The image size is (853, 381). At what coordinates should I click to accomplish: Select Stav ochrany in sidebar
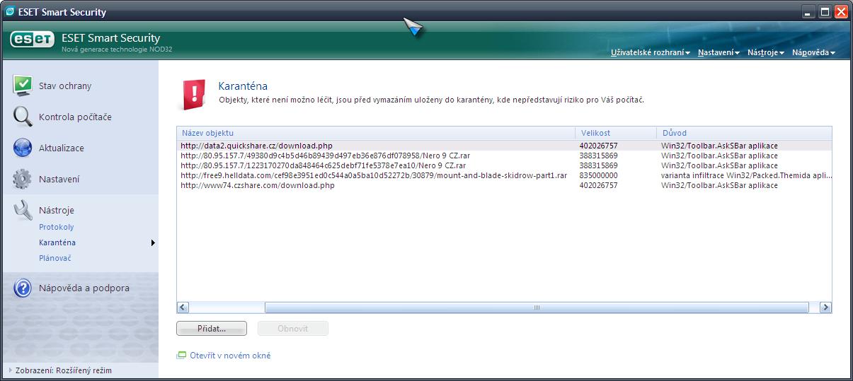pyautogui.click(x=65, y=86)
